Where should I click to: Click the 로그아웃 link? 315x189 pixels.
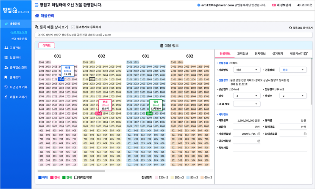coord(307,5)
